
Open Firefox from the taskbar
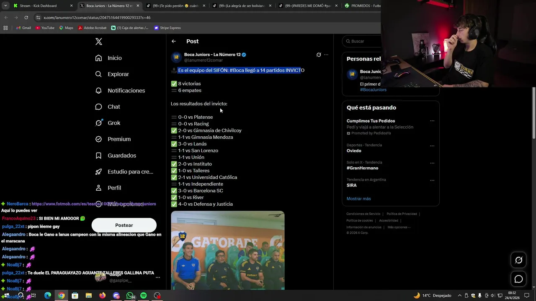[103, 296]
